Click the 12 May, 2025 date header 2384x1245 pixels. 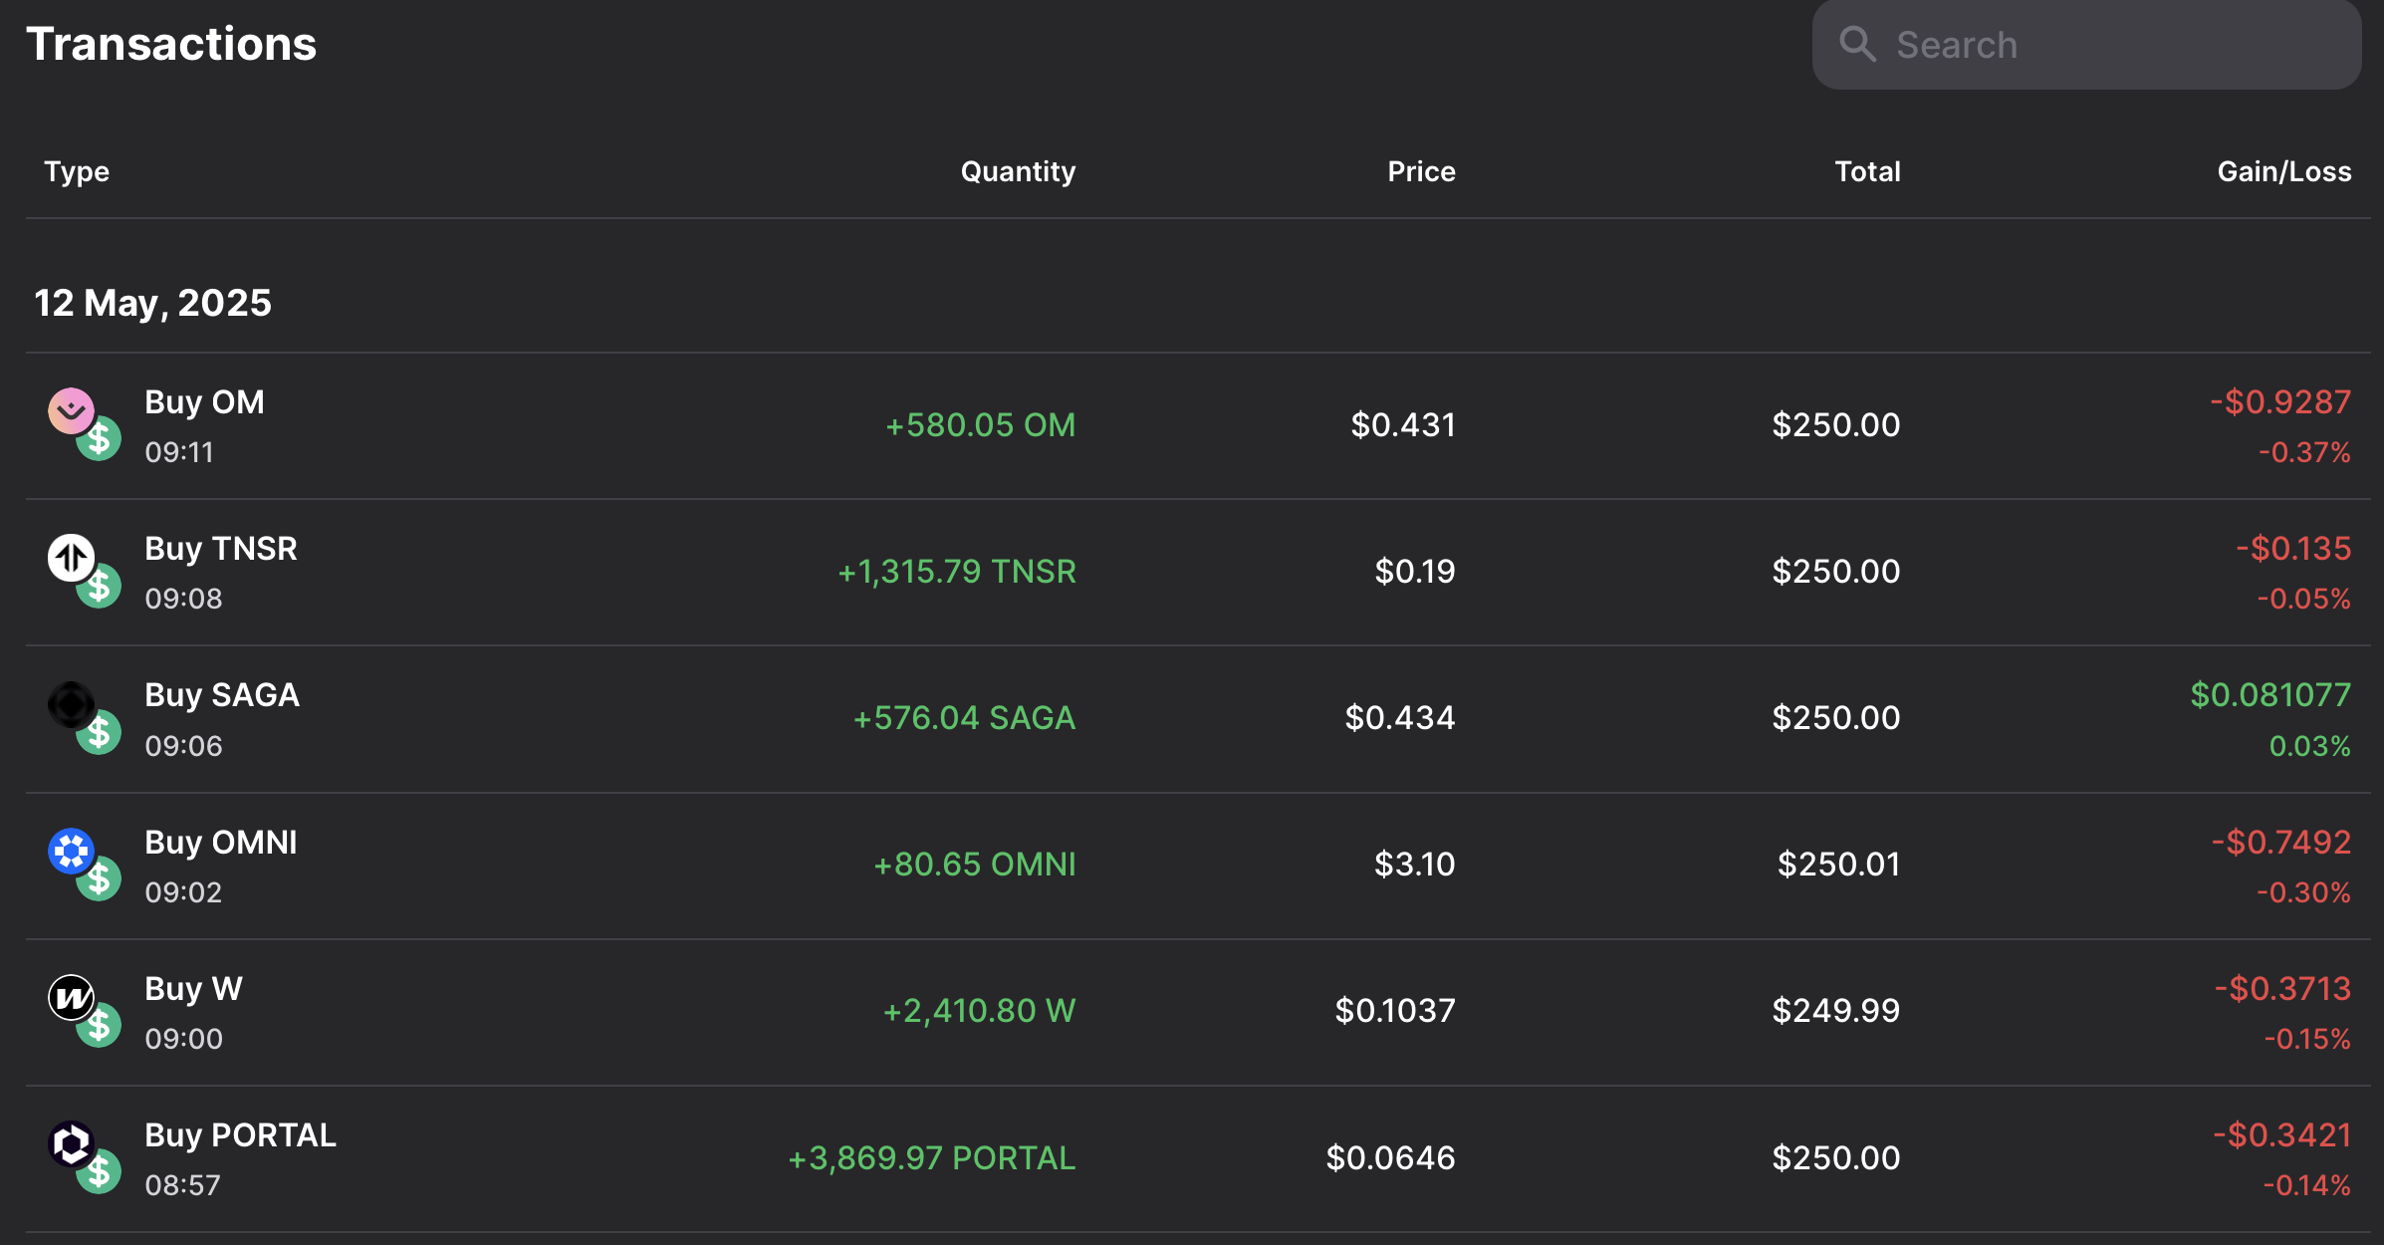pos(152,303)
